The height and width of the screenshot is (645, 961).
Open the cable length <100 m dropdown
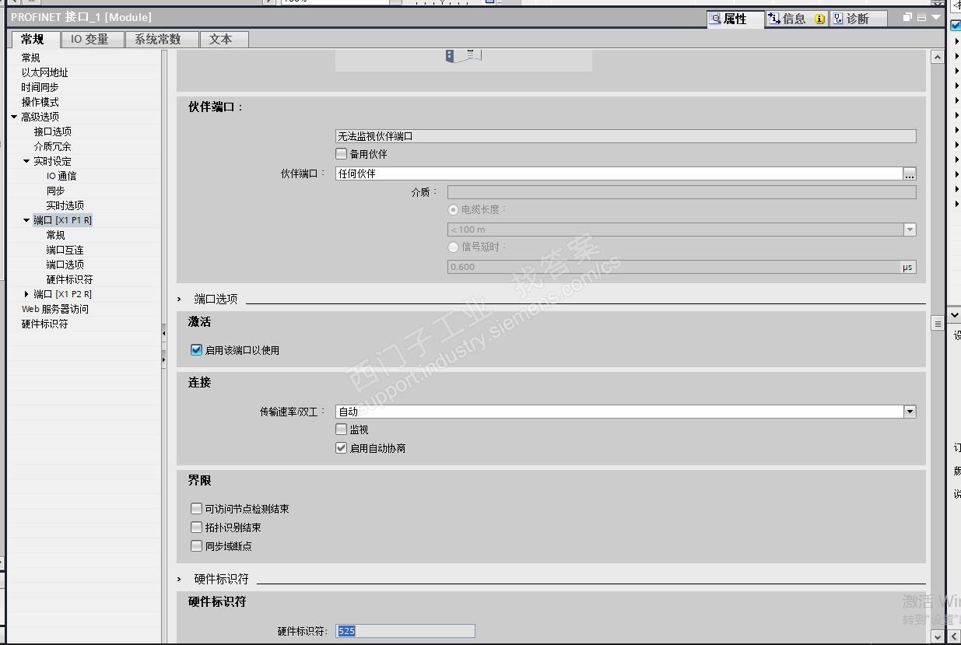(x=910, y=230)
